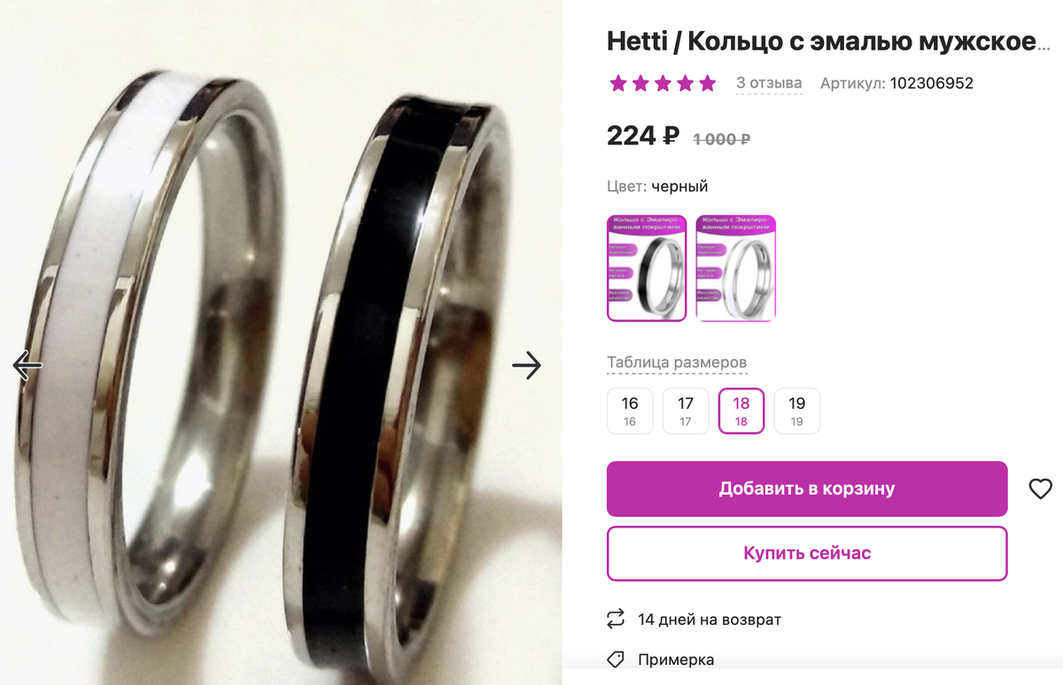Pick the black ring color thumbnail
The image size is (1063, 685).
coord(647,267)
